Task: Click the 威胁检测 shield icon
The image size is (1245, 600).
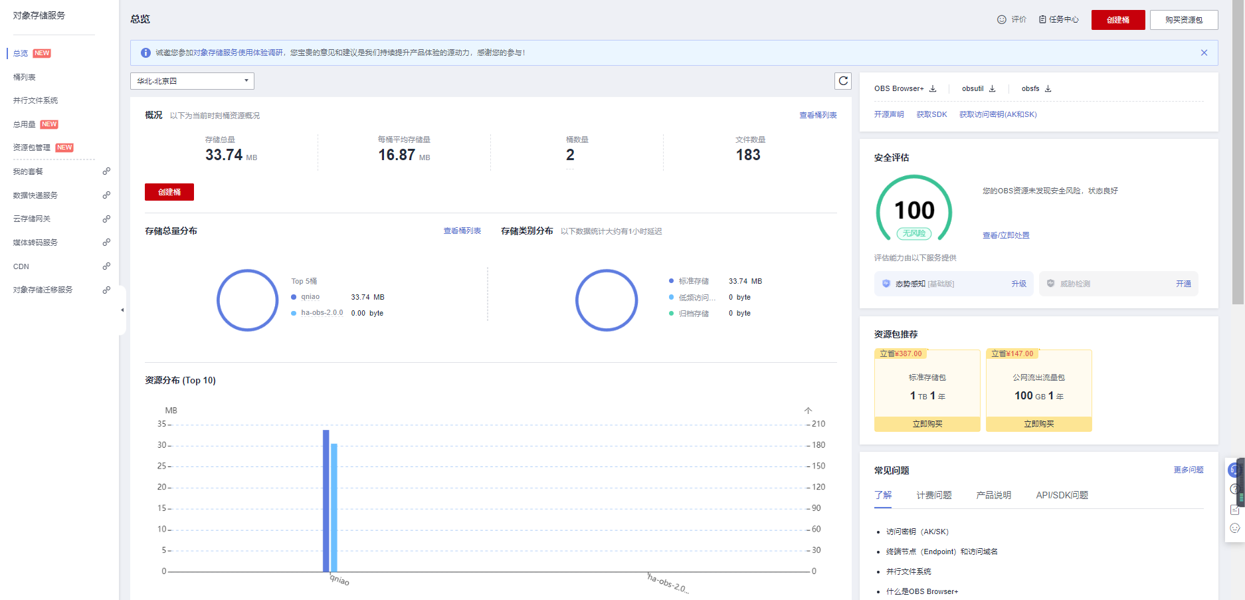Action: [1051, 284]
